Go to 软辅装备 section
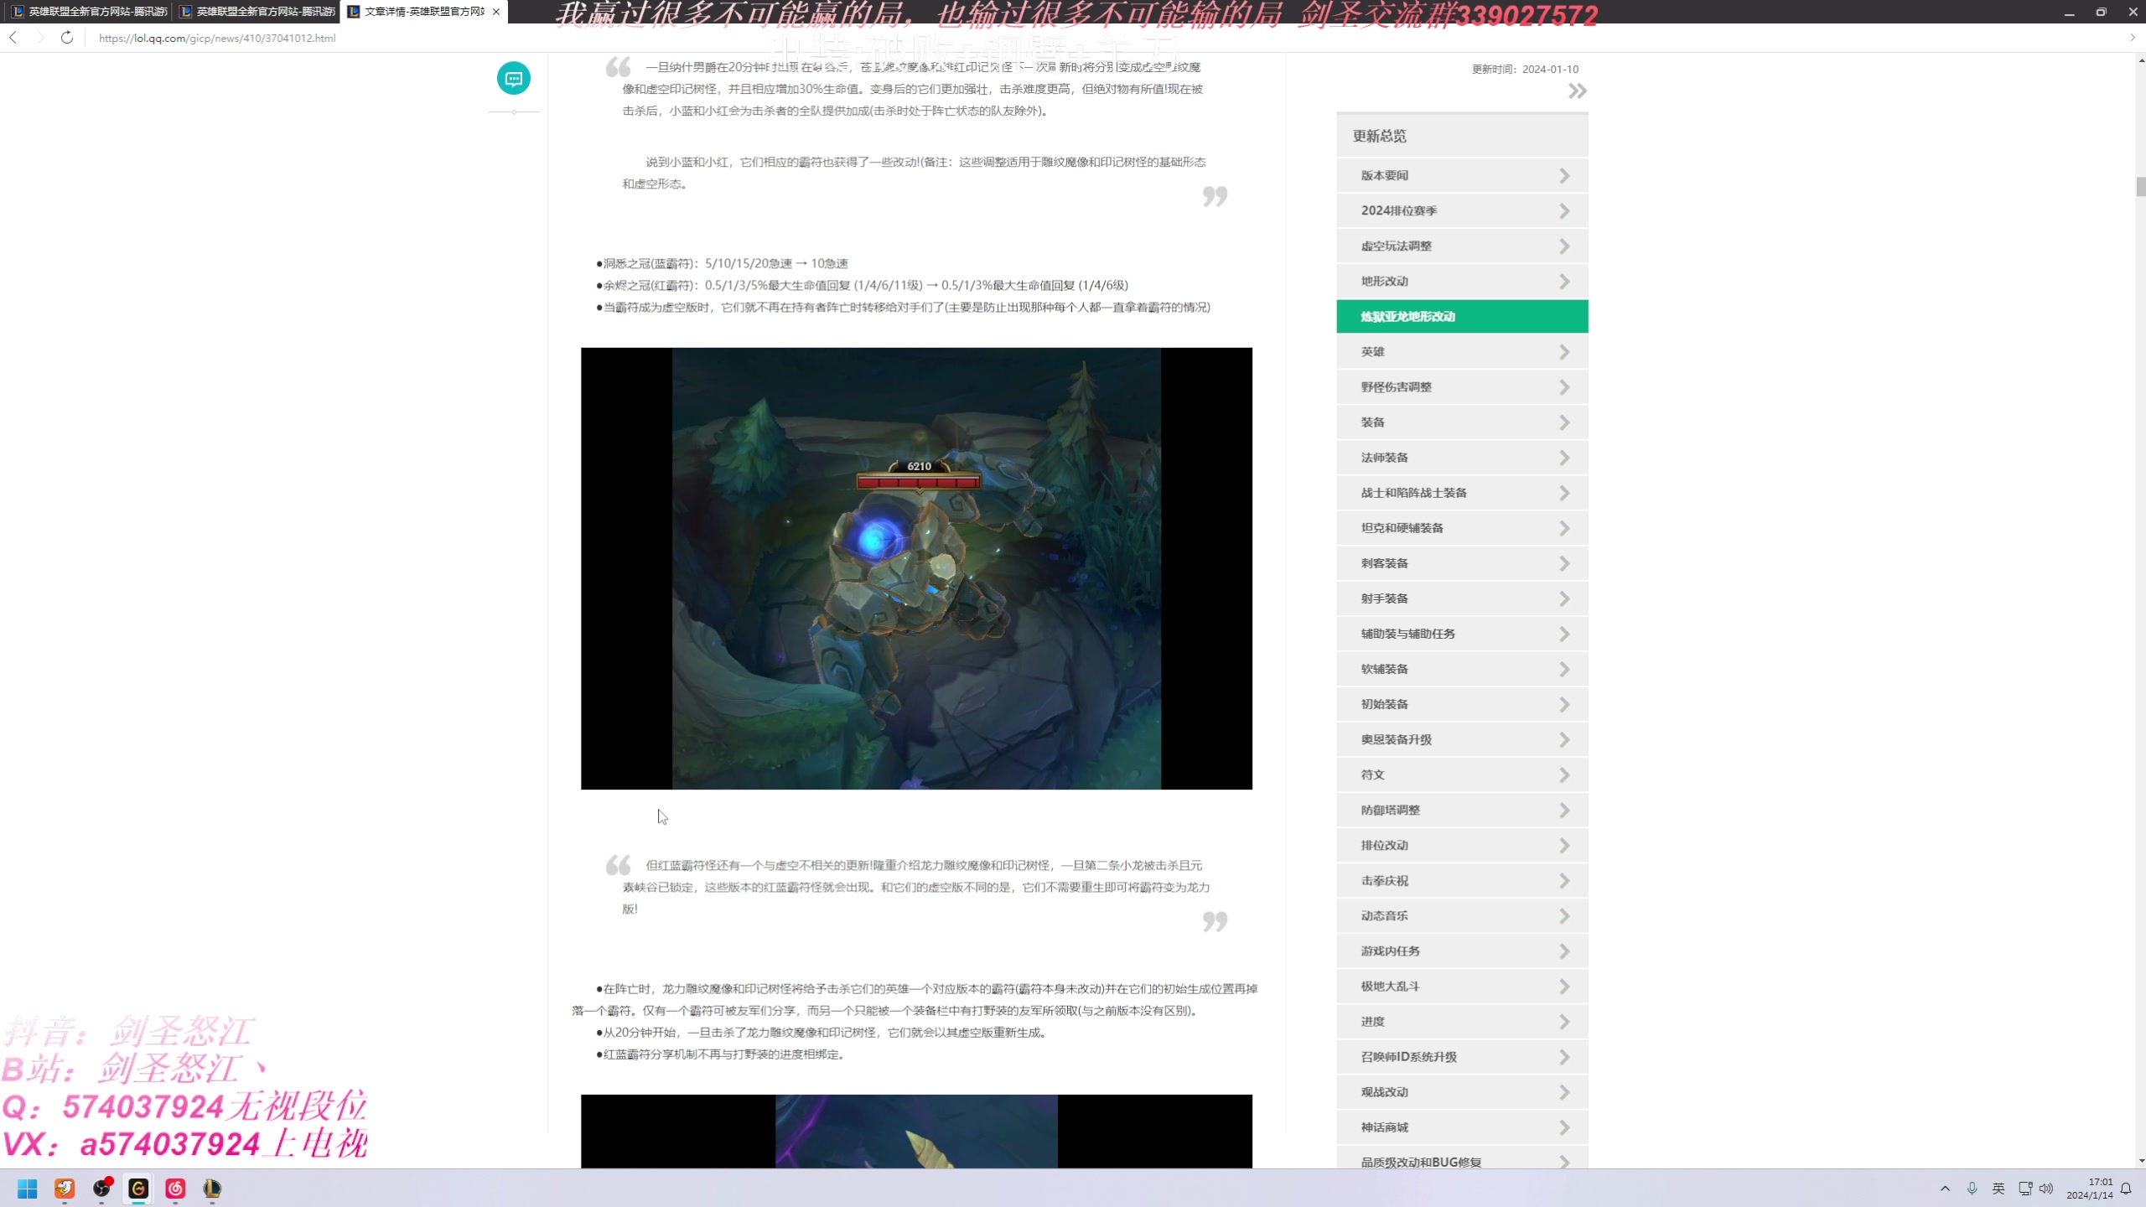This screenshot has height=1207, width=2146. coord(1462,669)
